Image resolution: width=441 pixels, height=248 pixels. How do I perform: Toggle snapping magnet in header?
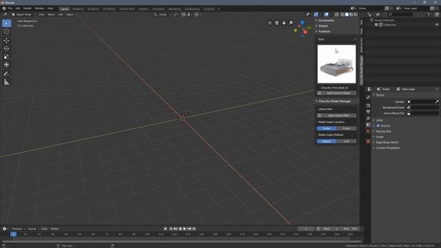[183, 14]
